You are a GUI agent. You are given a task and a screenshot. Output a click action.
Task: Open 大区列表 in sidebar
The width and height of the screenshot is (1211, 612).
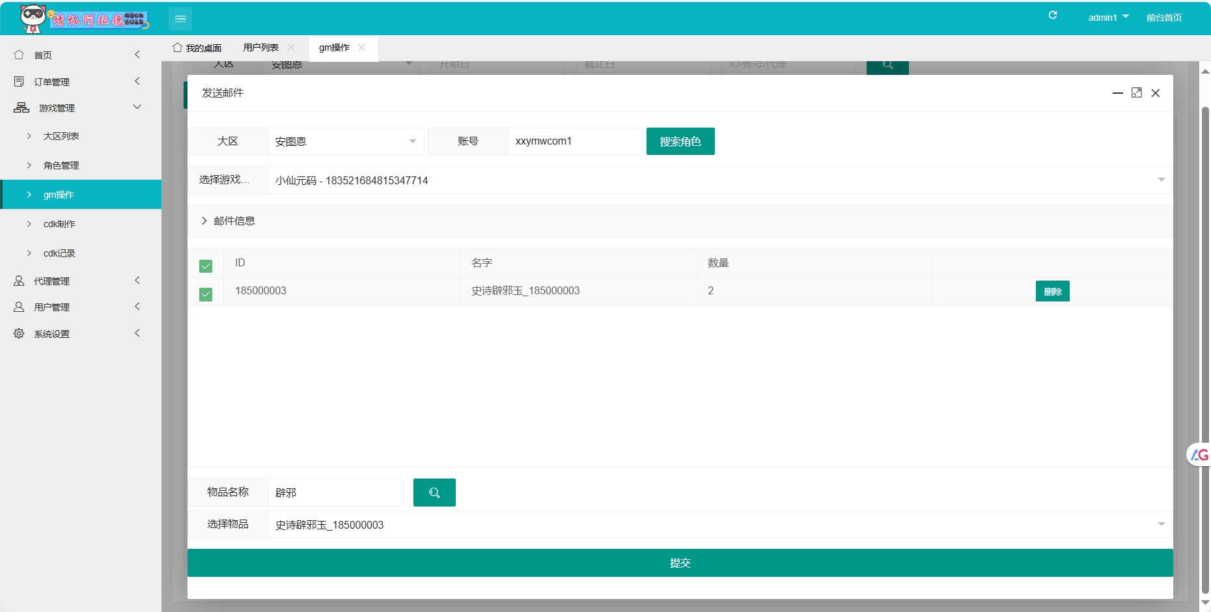point(81,136)
